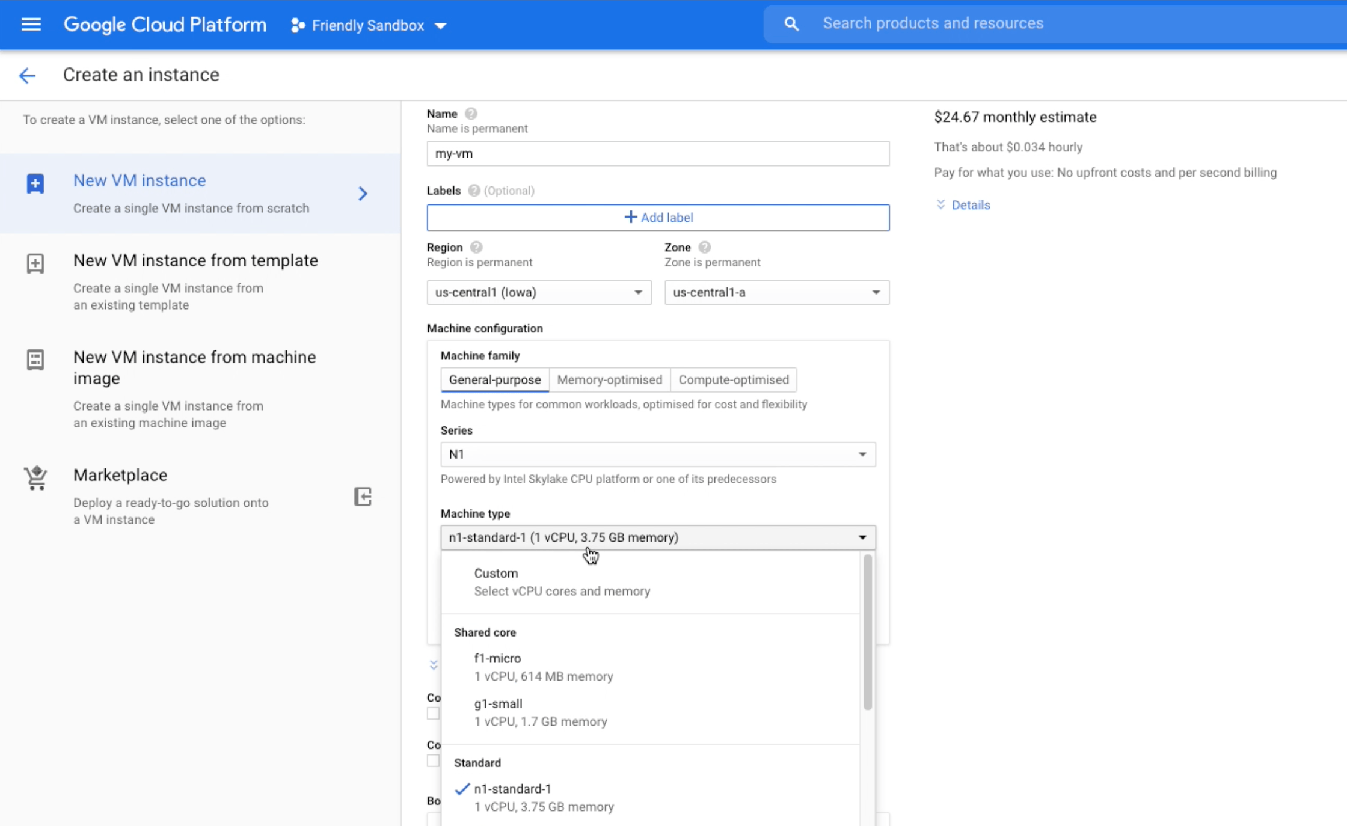The image size is (1347, 826).
Task: Open the Zone us-central1-a dropdown
Action: click(776, 292)
